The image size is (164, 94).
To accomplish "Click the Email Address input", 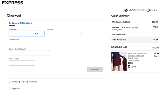I will pos(29,43).
